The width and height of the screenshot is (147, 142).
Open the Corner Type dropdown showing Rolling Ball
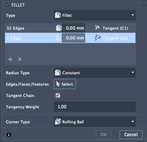pos(95,122)
